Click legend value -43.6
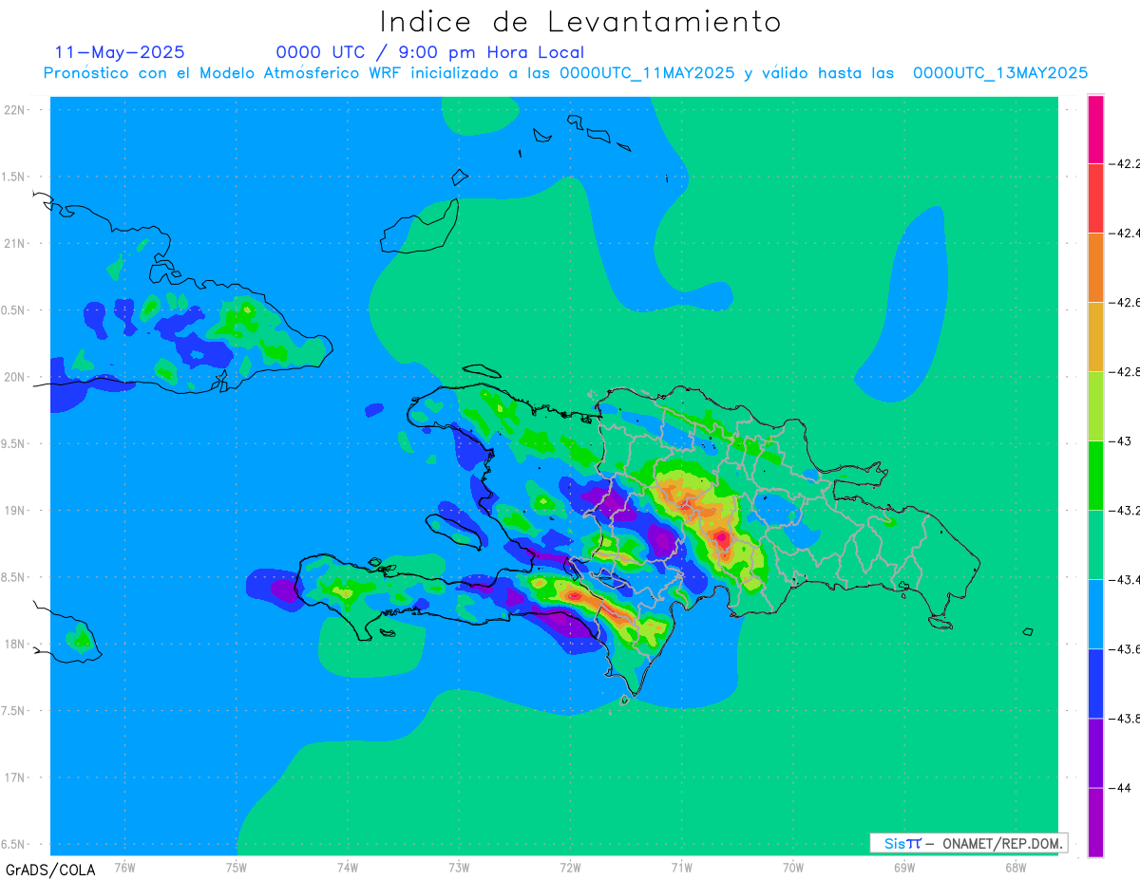Viewport: 1140px width, 880px height. pyautogui.click(x=1125, y=649)
